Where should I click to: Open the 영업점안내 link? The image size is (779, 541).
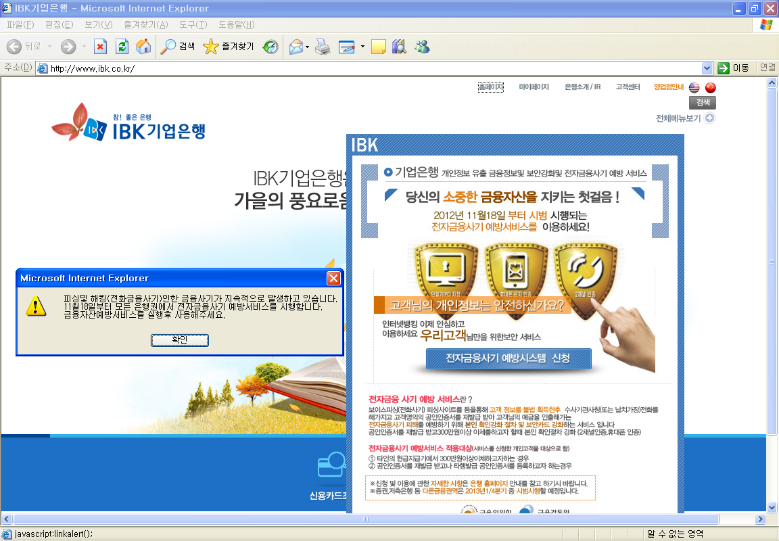pos(669,87)
